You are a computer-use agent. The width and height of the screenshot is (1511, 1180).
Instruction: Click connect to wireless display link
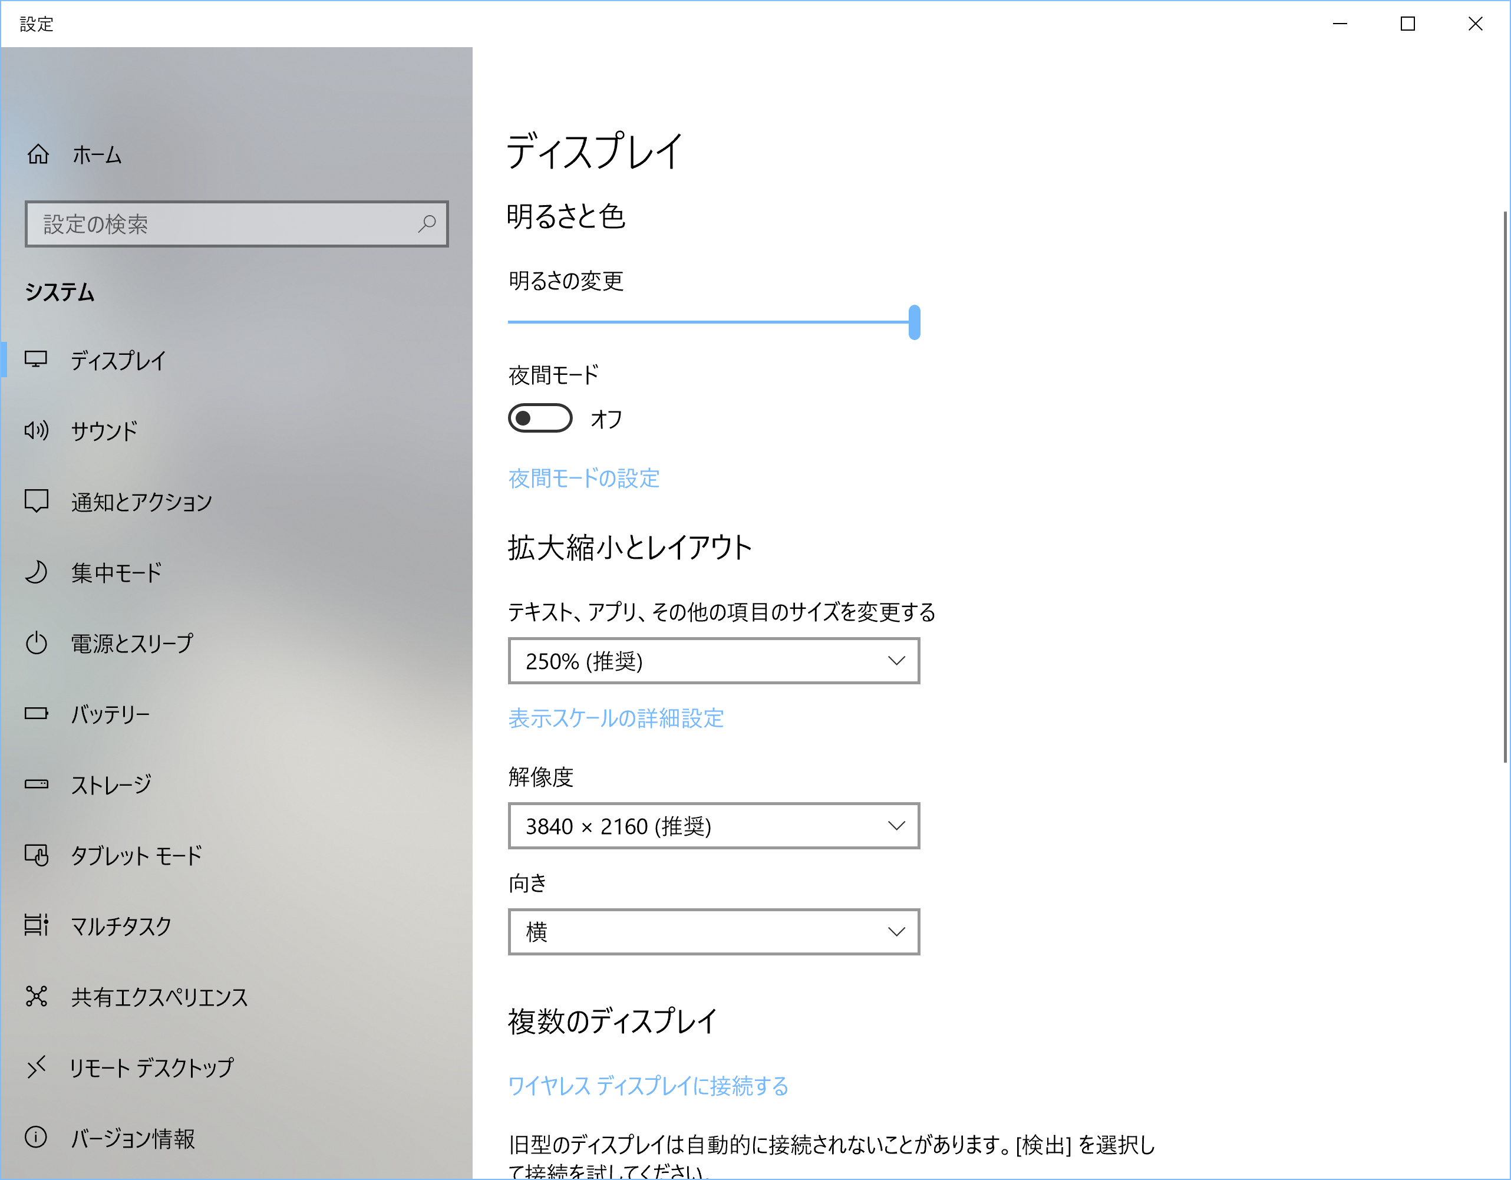[648, 1086]
